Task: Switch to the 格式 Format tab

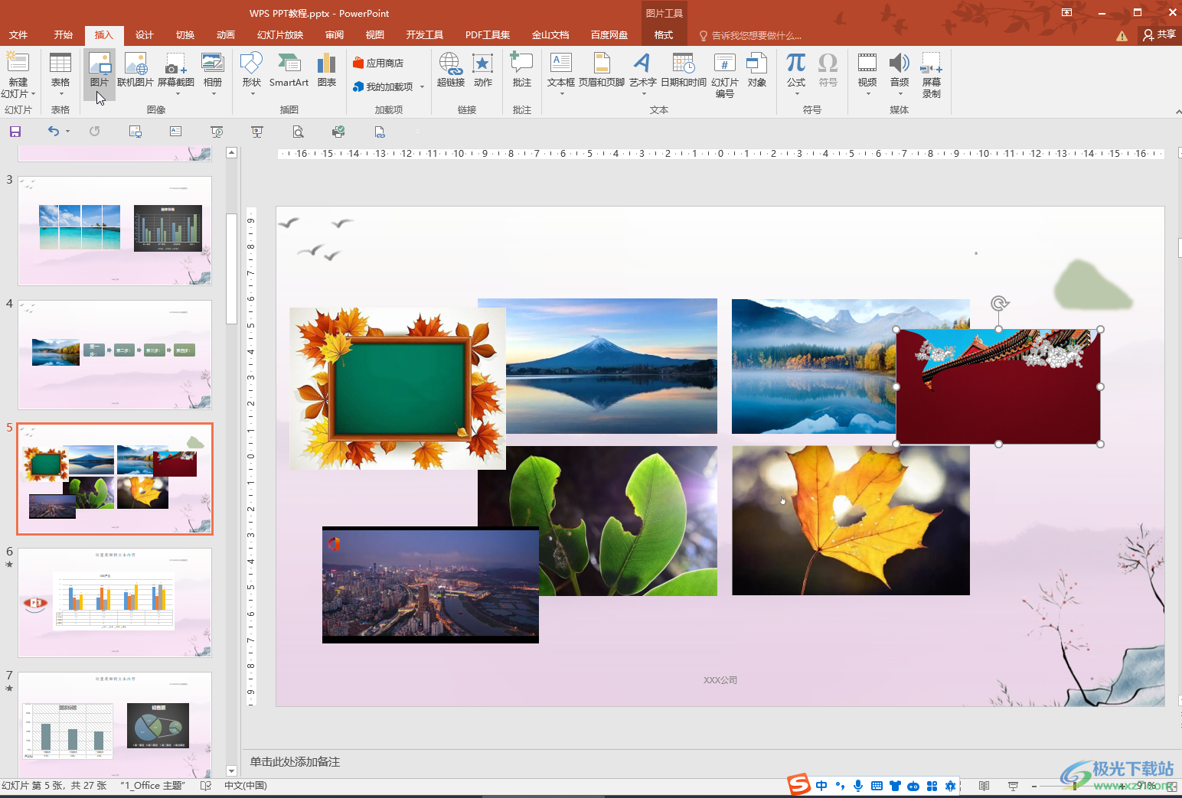Action: click(664, 35)
